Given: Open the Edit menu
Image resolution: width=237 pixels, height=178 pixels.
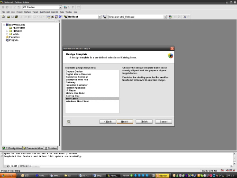Looking at the screenshot, I should (x=8, y=12).
